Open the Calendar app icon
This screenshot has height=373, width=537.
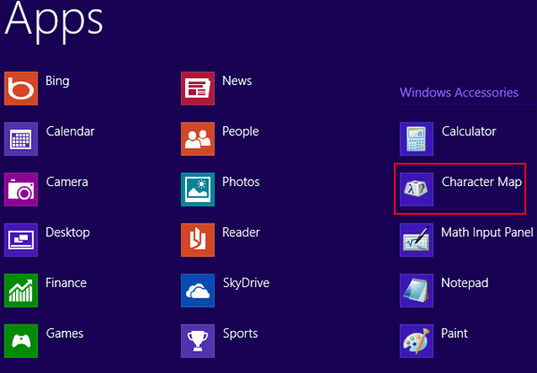pyautogui.click(x=21, y=139)
